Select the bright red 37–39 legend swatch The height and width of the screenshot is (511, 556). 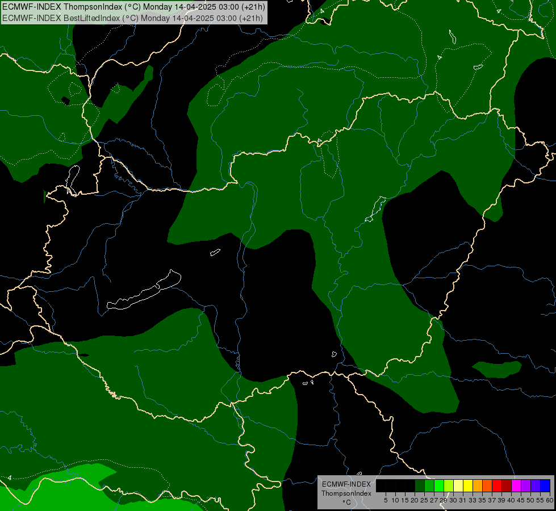(497, 485)
